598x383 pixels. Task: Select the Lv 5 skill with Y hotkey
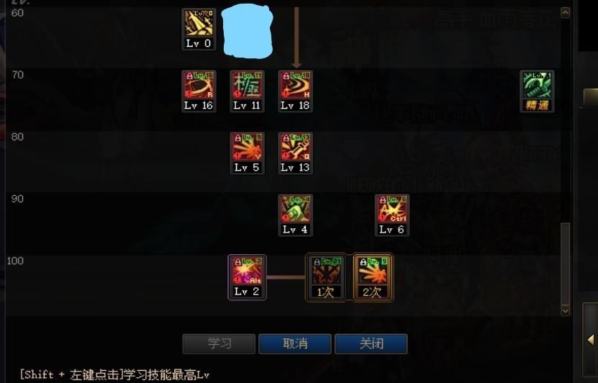[x=247, y=153]
